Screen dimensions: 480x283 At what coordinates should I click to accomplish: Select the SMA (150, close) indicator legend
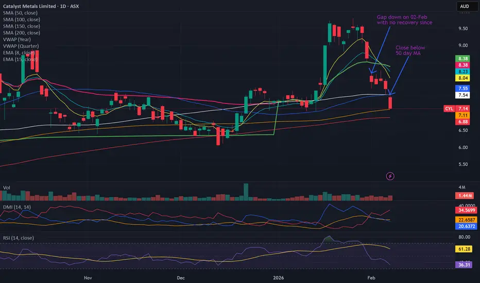pyautogui.click(x=22, y=26)
